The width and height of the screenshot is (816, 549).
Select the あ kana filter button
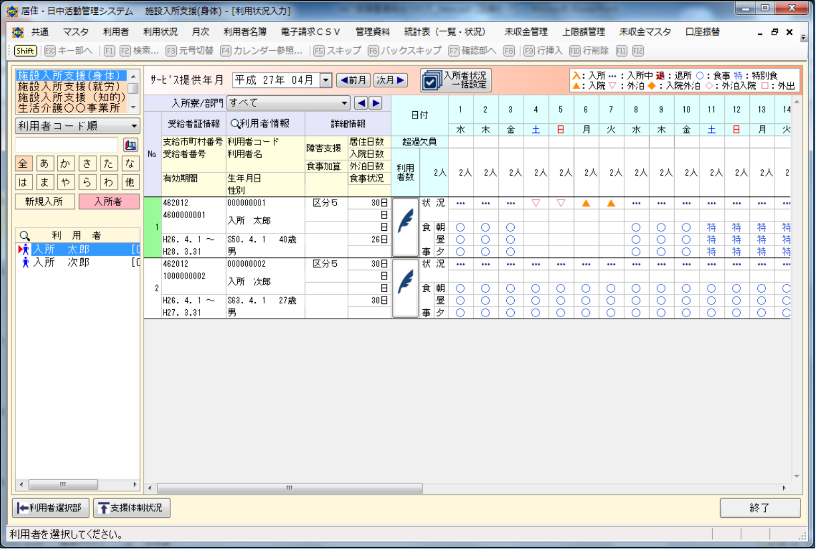point(44,164)
